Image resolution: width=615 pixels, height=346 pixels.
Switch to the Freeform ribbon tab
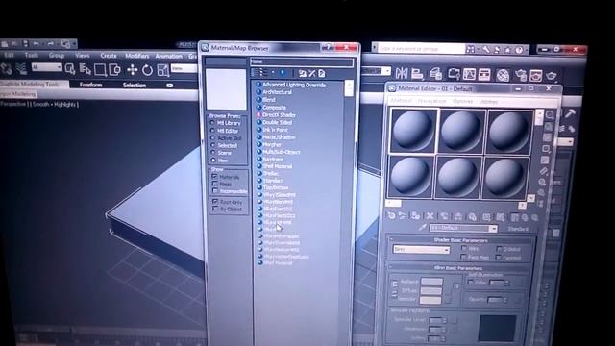tap(90, 85)
